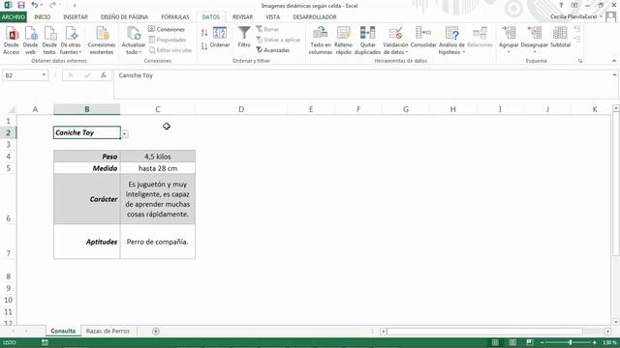This screenshot has height=348, width=620.
Task: Click the Name Box showing B2
Action: pos(21,75)
